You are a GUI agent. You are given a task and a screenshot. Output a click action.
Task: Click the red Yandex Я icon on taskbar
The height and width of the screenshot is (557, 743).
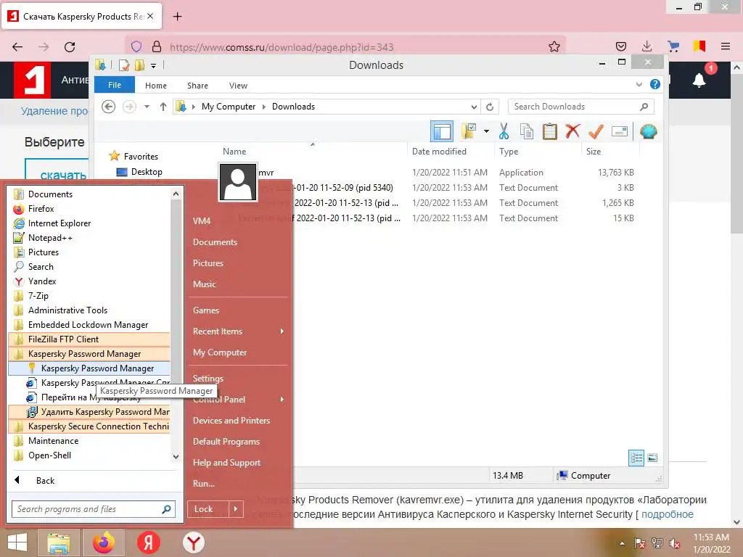point(148,542)
